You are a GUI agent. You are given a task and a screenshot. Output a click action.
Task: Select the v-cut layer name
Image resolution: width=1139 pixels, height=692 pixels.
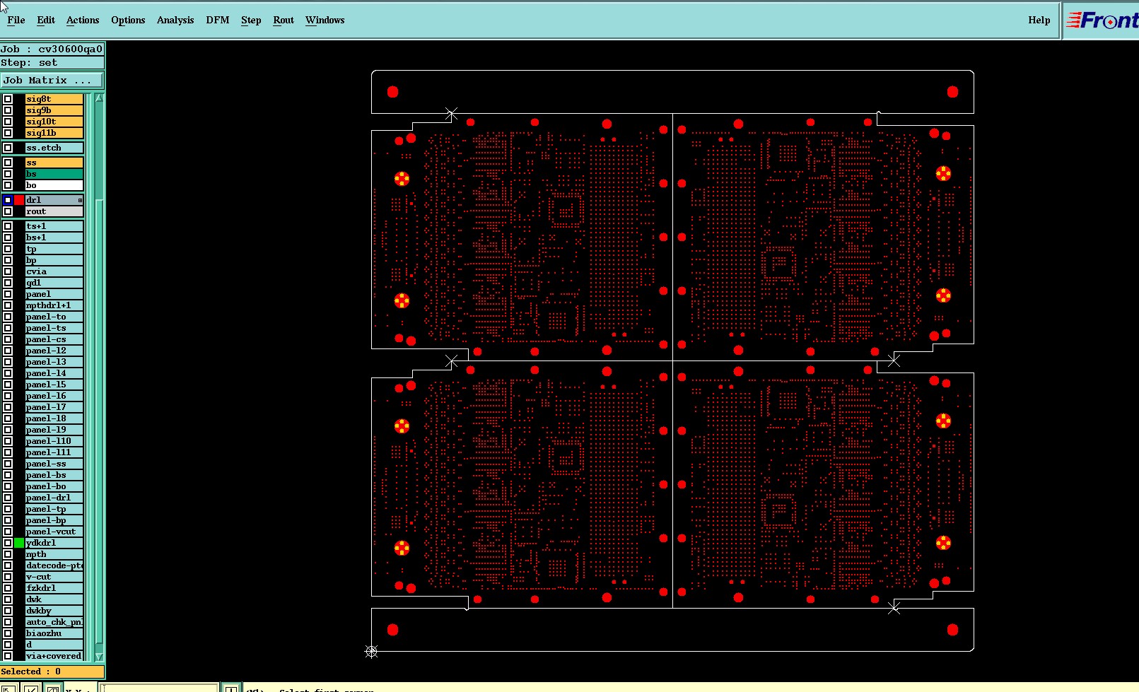pos(54,577)
